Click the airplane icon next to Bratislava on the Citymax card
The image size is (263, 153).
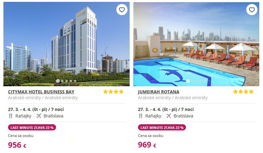point(39,116)
